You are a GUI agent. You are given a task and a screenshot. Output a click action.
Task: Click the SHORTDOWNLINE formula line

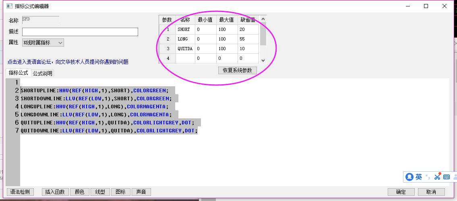click(96, 98)
